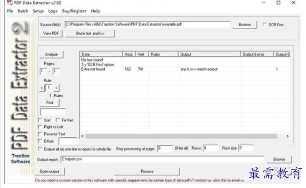The image size is (306, 188).
Task: Click Show text and h,v button
Action: 90,33
